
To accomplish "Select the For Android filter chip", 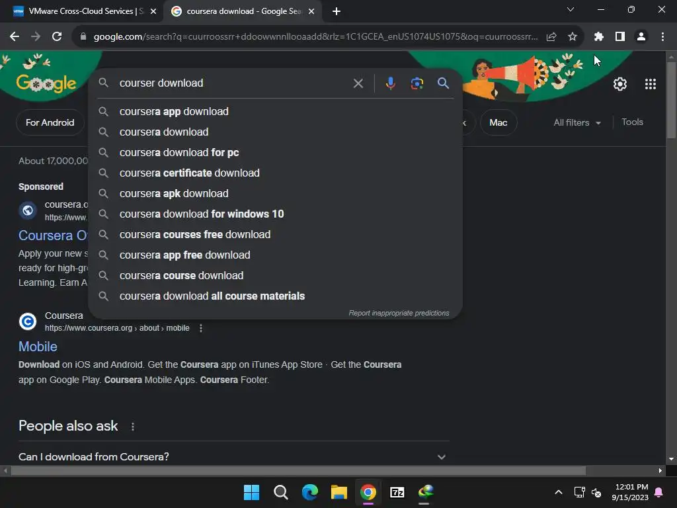I will click(50, 122).
